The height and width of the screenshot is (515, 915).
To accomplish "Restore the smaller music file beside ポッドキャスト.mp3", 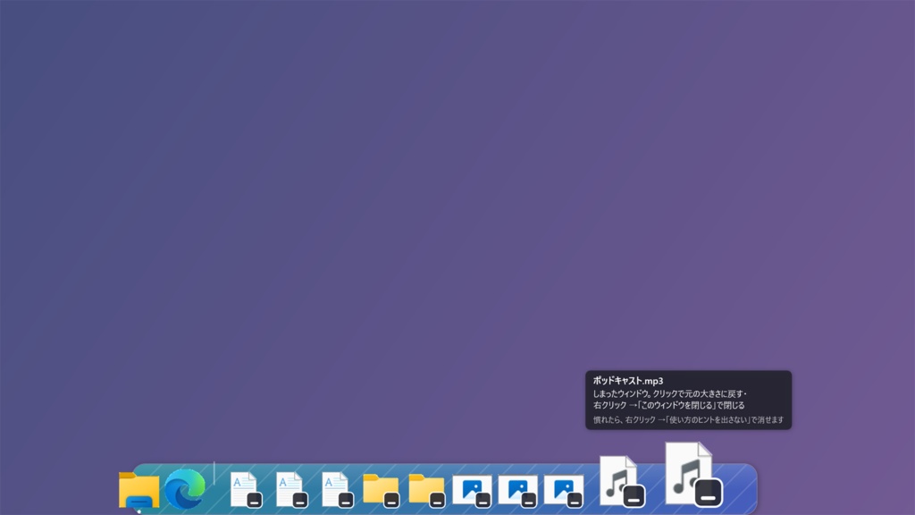I will point(622,482).
